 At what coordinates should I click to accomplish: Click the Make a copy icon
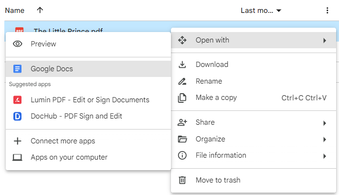point(182,98)
